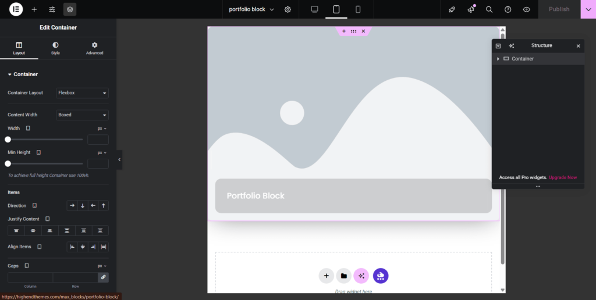Toggle the Structure layers icon in top bar
This screenshot has height=300, width=596.
tap(70, 9)
